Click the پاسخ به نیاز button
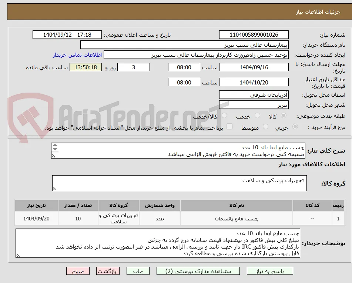The width and height of the screenshot is (352, 283). [x=270, y=271]
